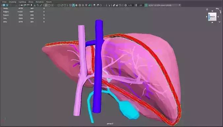Select the Grease Pencil tool icon

(41, 5)
